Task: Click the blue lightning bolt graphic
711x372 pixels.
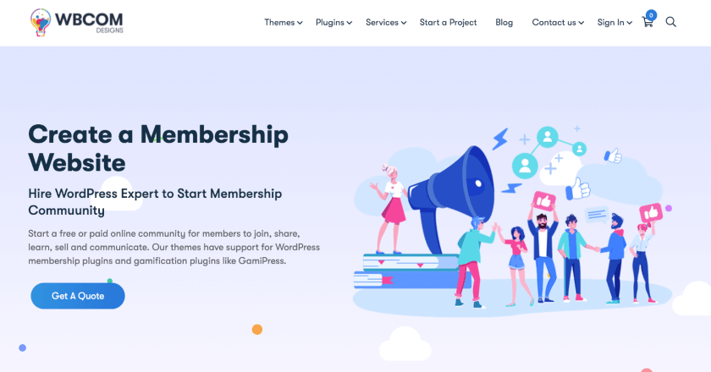Action: 500,139
